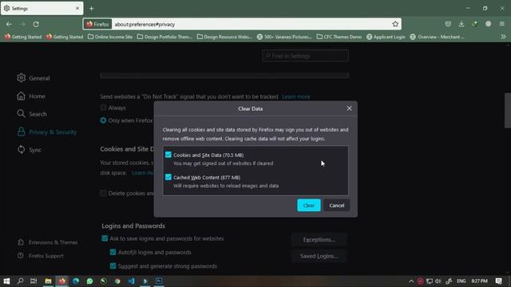The image size is (511, 287).
Task: Open the terminal app on the taskbar
Action: coord(145,281)
